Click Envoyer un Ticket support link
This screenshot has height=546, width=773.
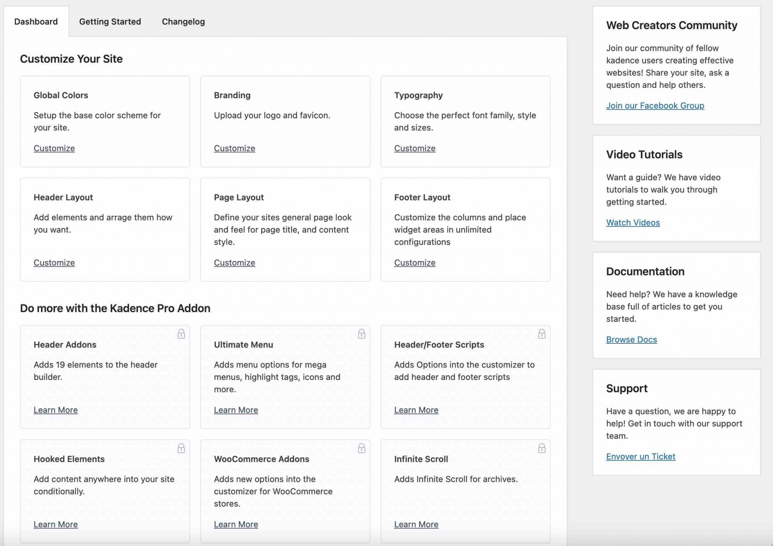point(640,457)
